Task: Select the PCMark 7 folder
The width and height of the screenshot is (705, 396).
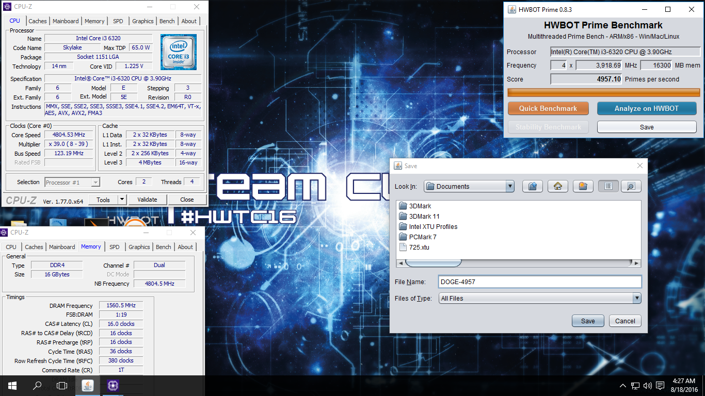Action: pos(418,237)
